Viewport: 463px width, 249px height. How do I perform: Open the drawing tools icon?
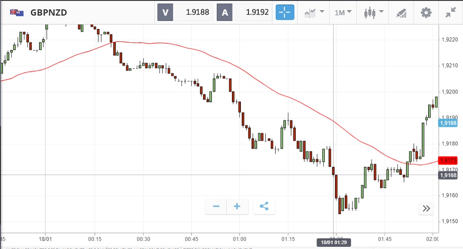point(401,12)
